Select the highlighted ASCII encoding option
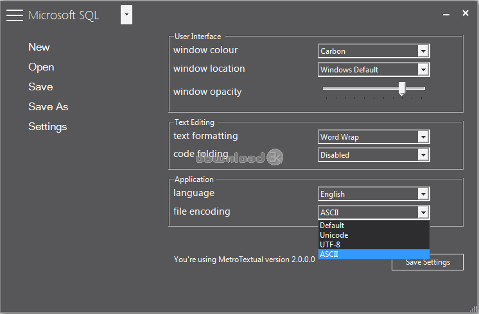 (x=374, y=254)
